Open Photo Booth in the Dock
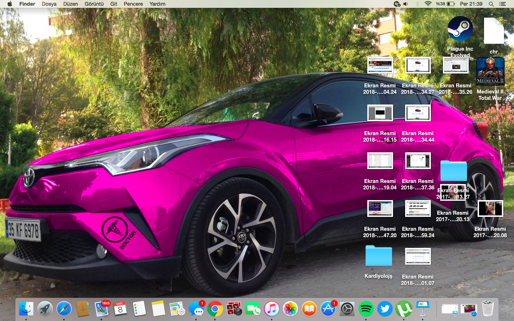Viewport: 514px width, 321px height. [x=234, y=309]
